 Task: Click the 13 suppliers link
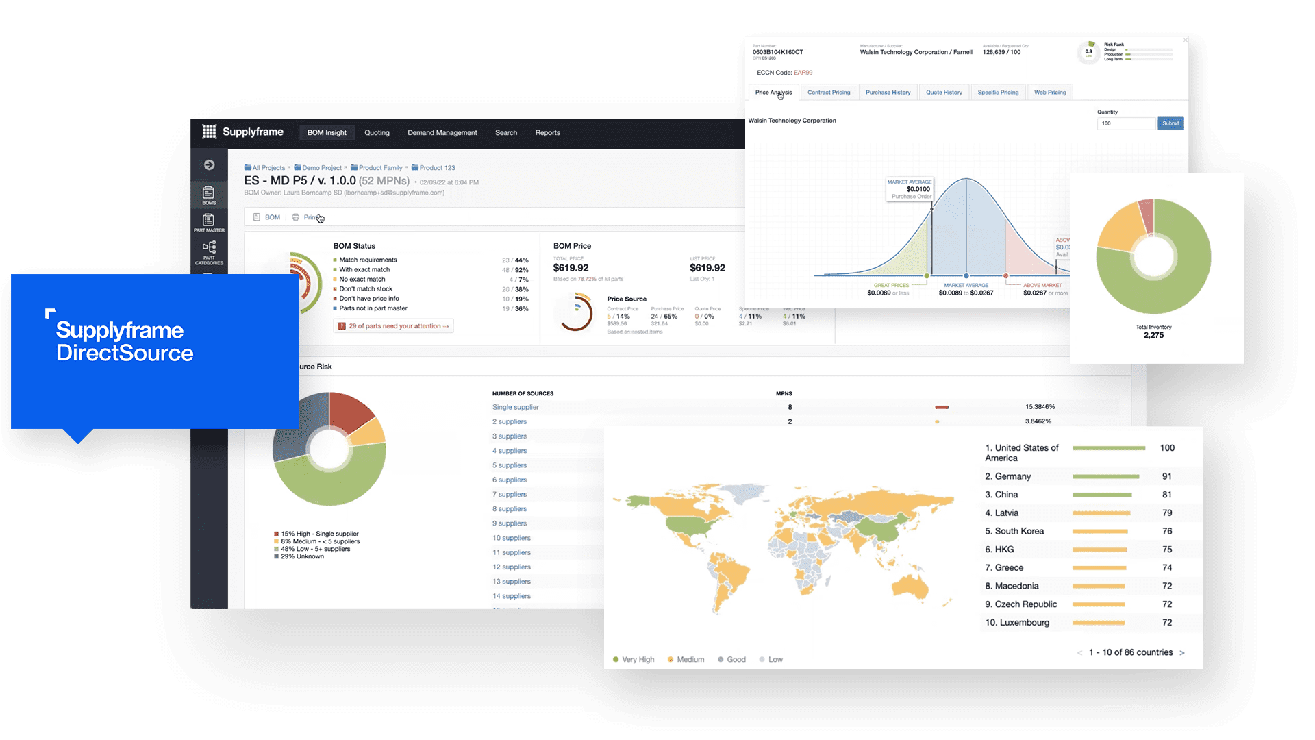coord(512,582)
